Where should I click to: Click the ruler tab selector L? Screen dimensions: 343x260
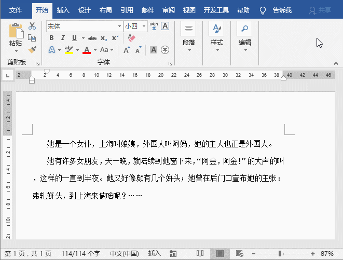pos(8,76)
